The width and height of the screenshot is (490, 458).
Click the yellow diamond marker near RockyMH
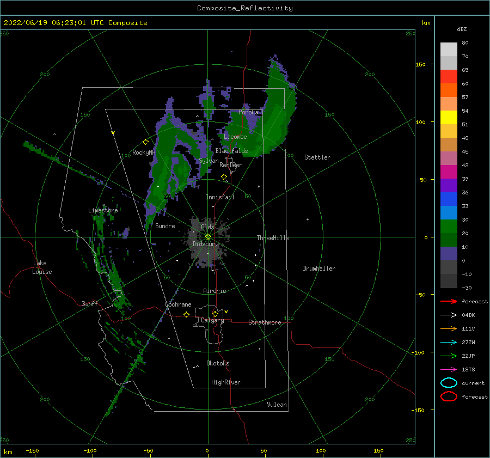pyautogui.click(x=145, y=142)
